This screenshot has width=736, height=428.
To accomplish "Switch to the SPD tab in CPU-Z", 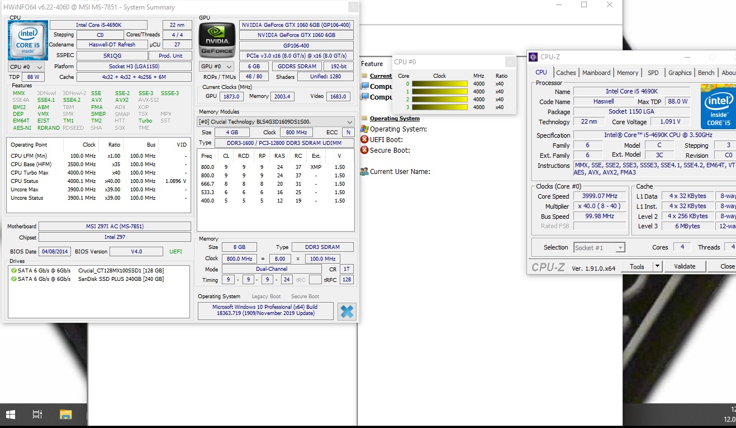I will (x=653, y=73).
